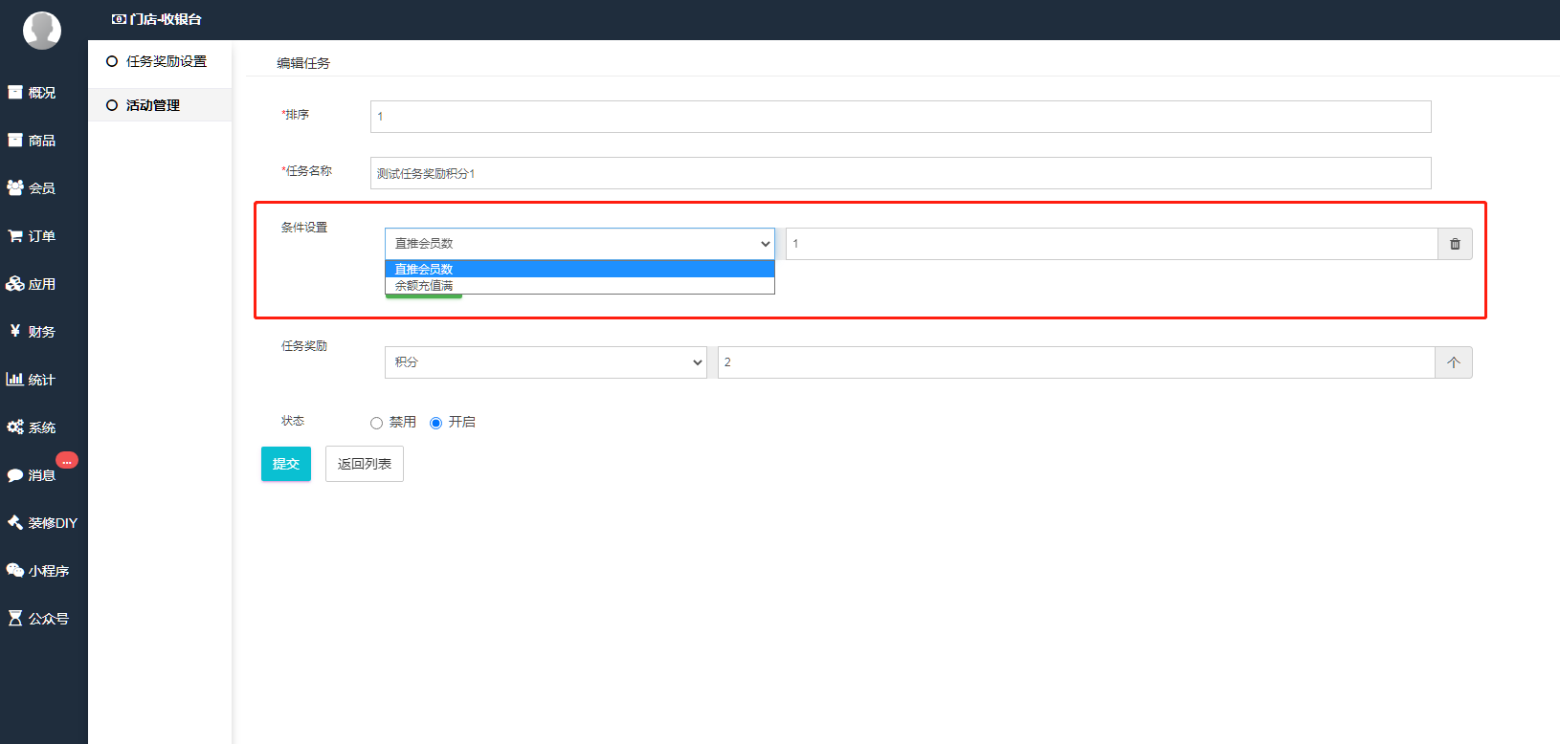1560x744 pixels.
Task: Click the trash icon to delete condition
Action: click(x=1454, y=244)
